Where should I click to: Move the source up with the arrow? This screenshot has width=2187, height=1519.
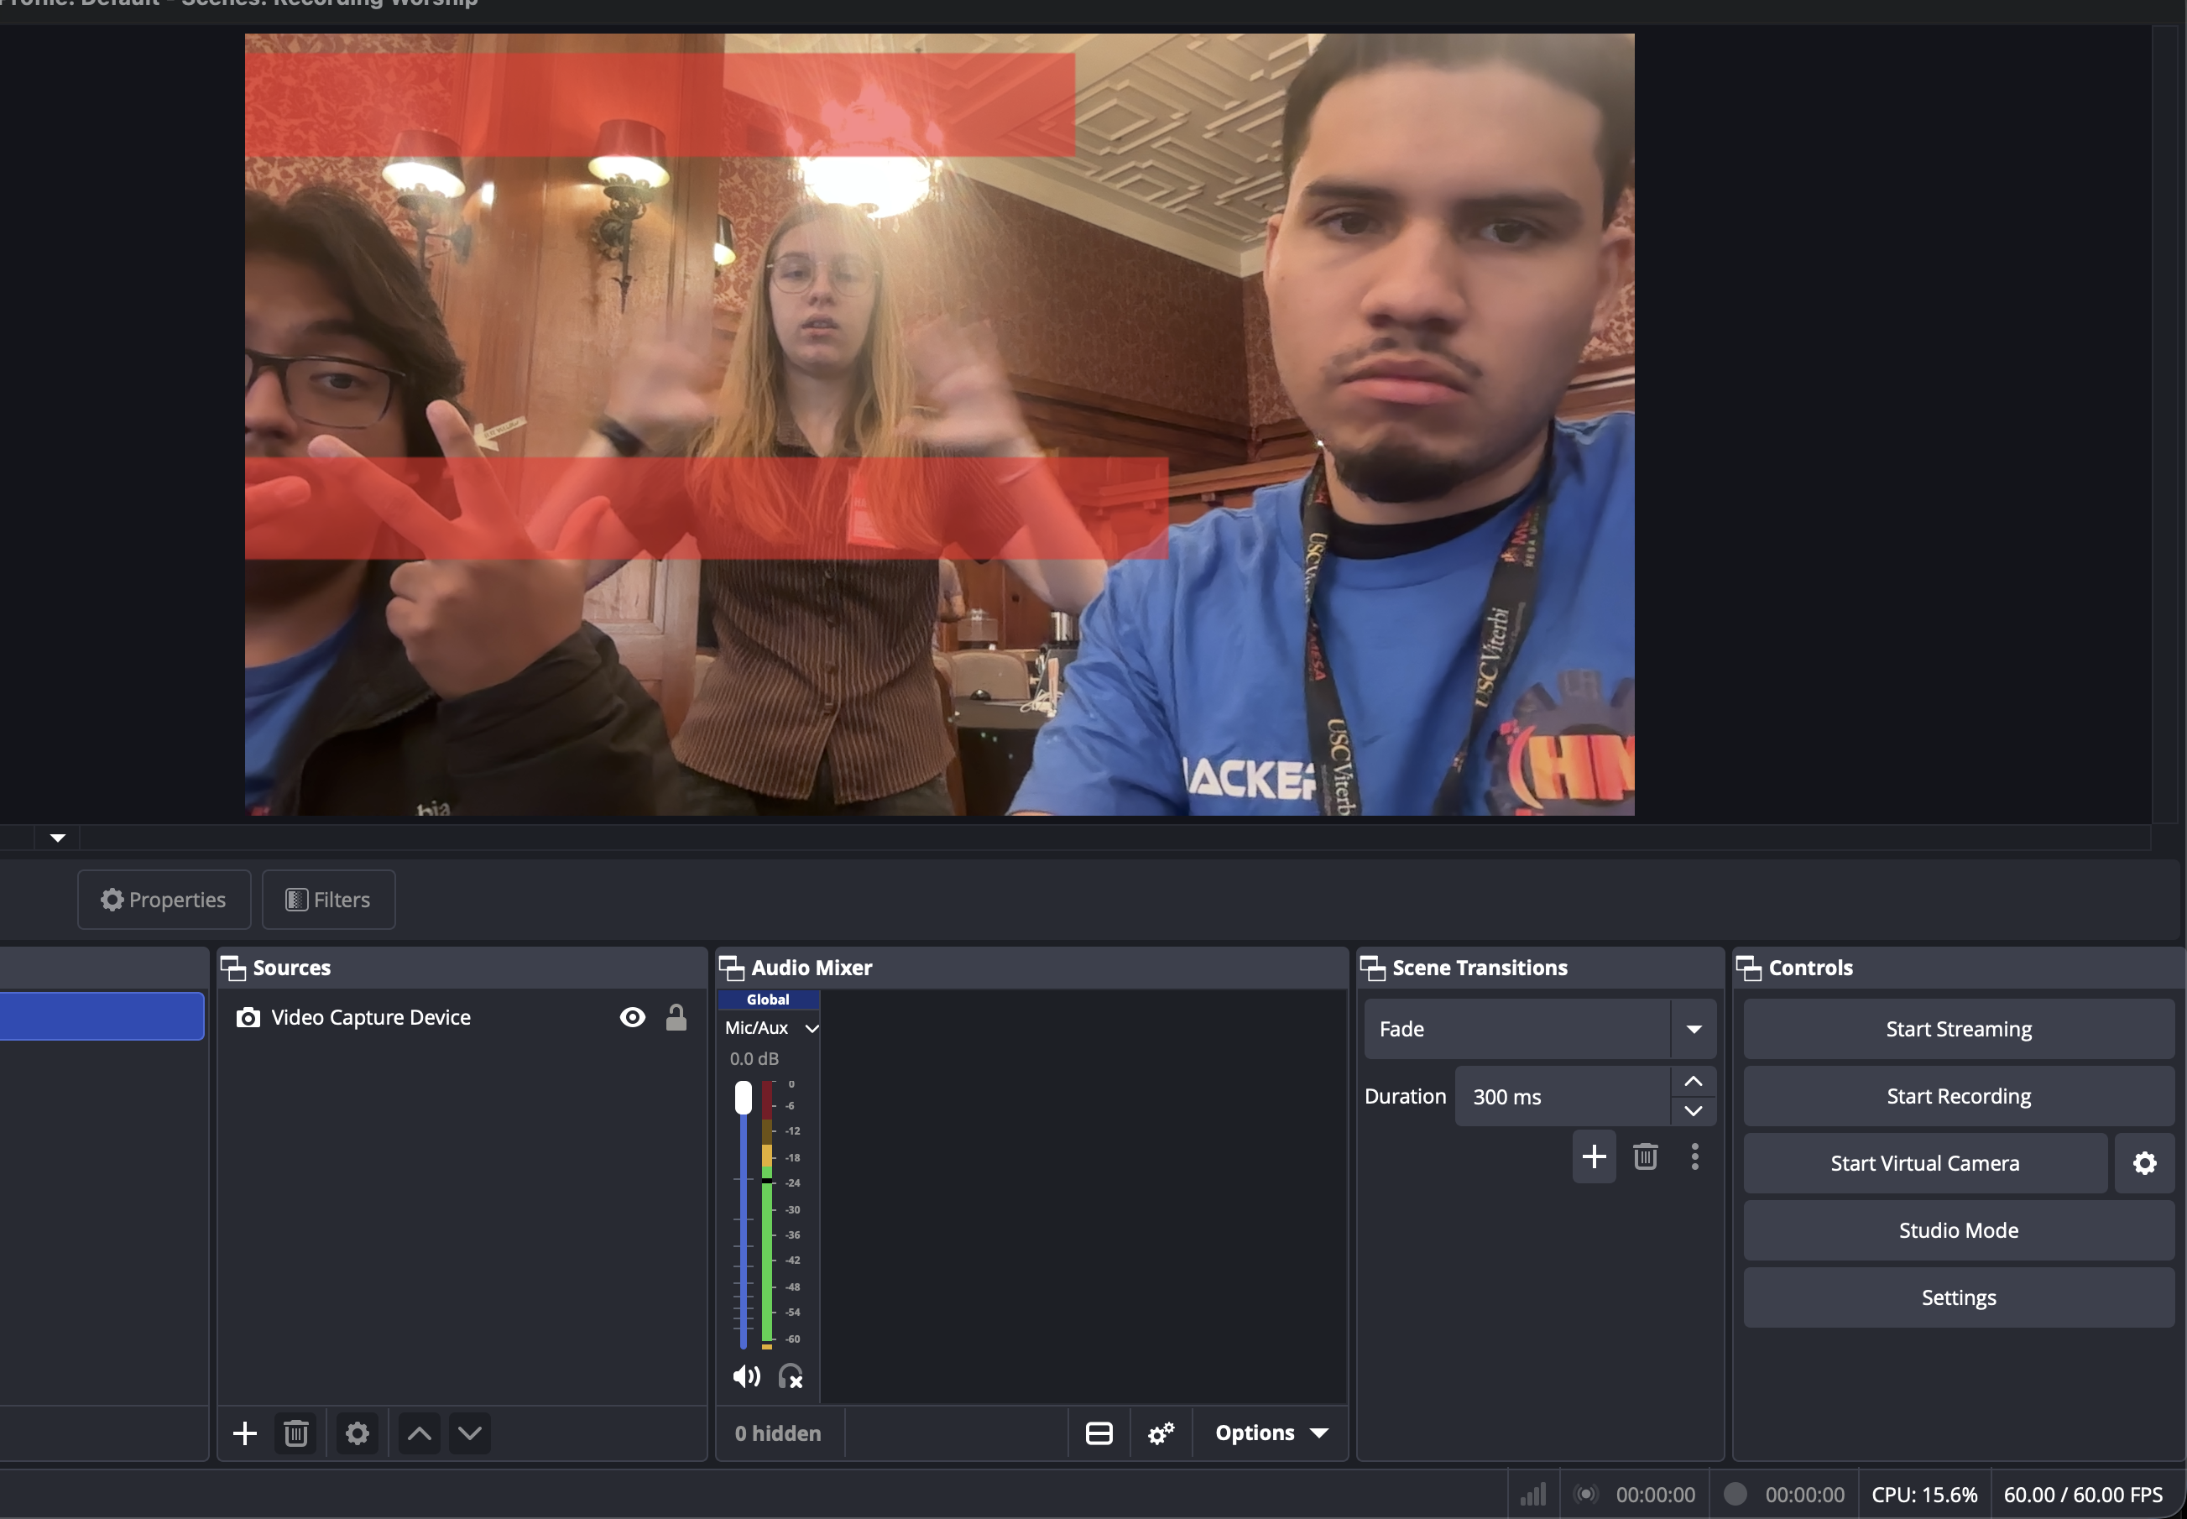coord(419,1433)
